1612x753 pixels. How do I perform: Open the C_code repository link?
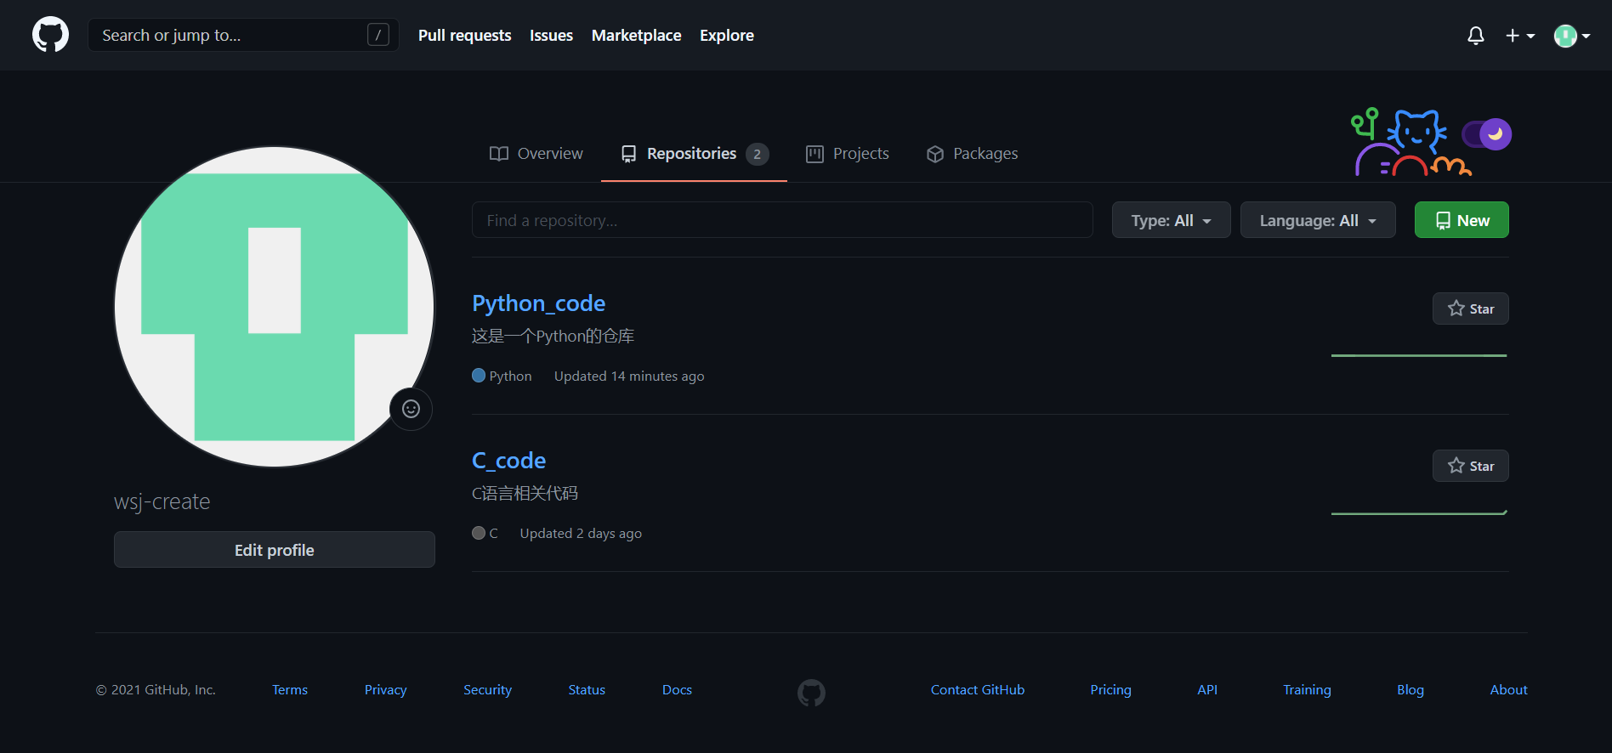[x=508, y=461]
